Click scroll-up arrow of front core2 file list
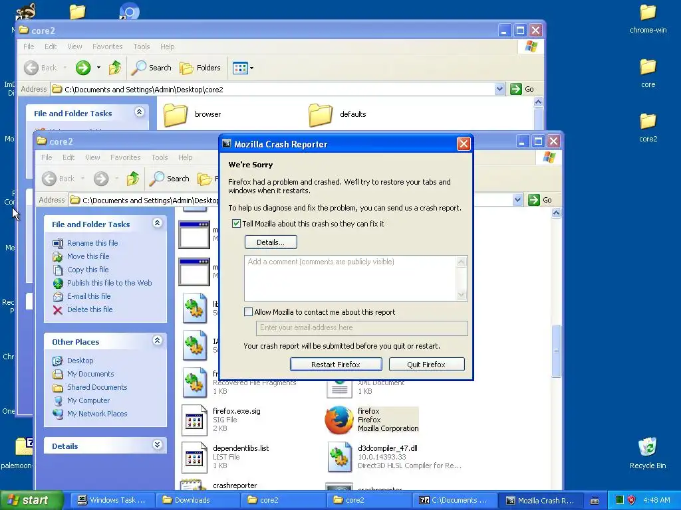The image size is (681, 510). click(x=557, y=213)
